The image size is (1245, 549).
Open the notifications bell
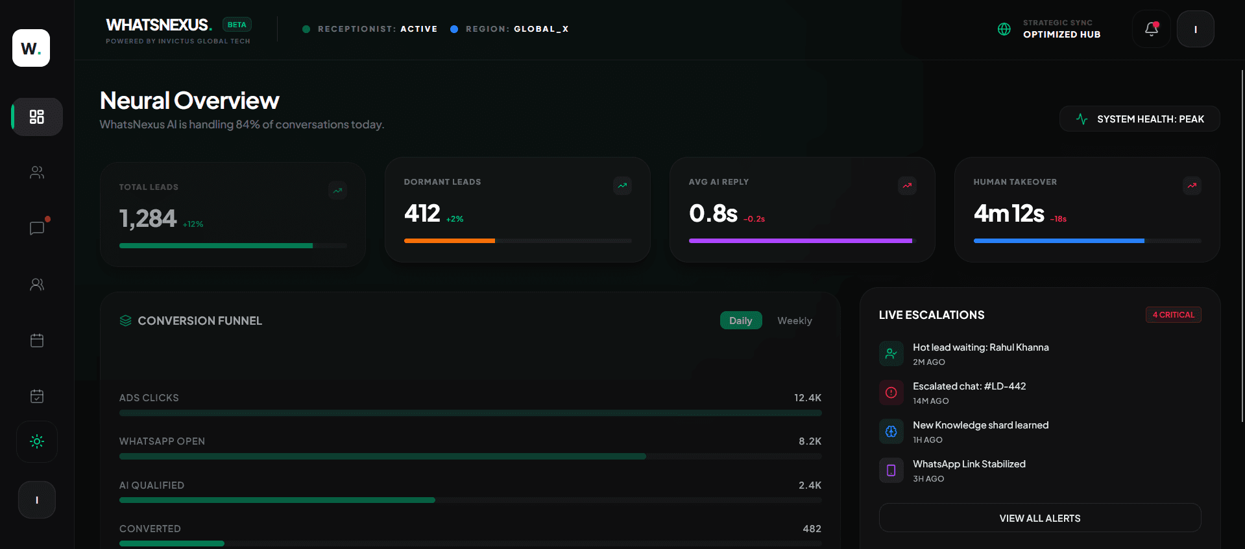[1151, 29]
